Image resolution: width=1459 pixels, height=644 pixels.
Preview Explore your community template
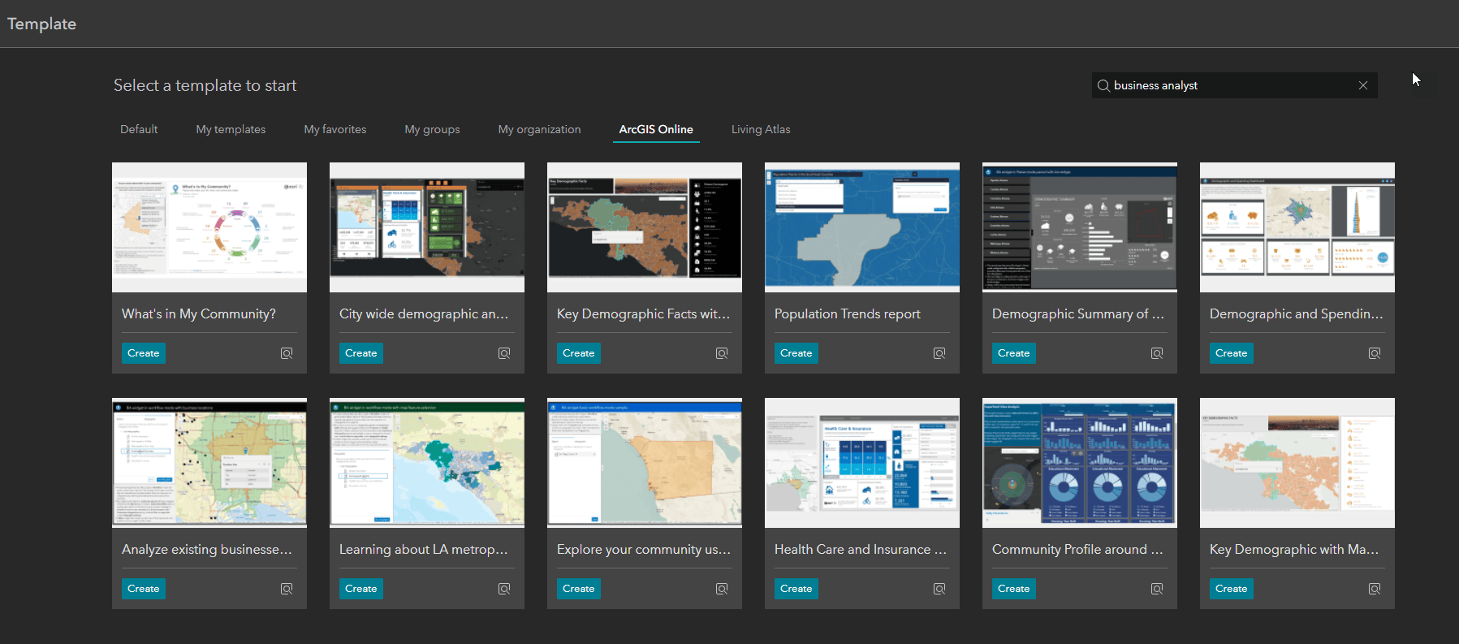[x=722, y=589]
